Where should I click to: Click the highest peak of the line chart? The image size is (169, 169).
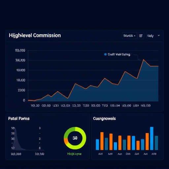pyautogui.click(x=144, y=60)
